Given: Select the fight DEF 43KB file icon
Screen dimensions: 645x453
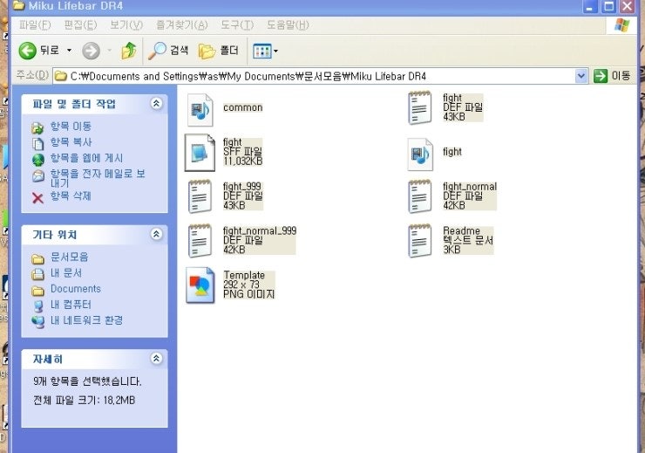Looking at the screenshot, I should 419,108.
